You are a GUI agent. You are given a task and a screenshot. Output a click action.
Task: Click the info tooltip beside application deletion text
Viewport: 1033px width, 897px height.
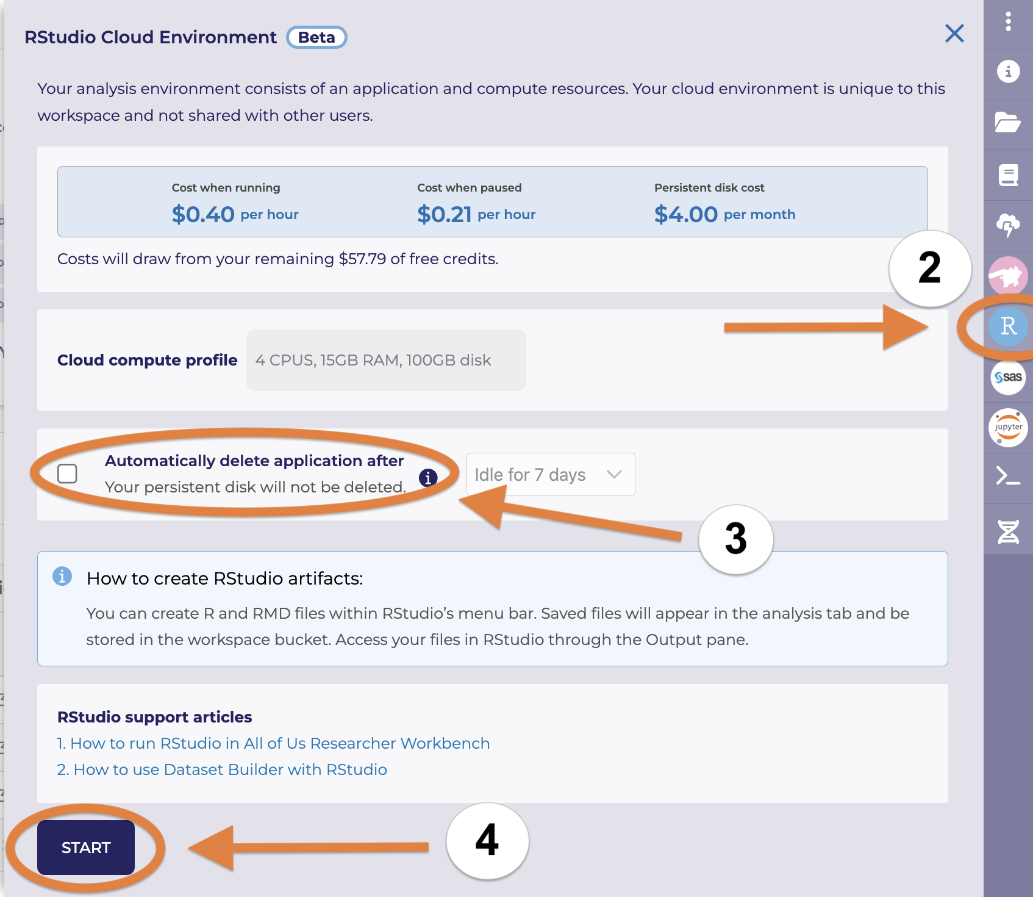point(427,478)
